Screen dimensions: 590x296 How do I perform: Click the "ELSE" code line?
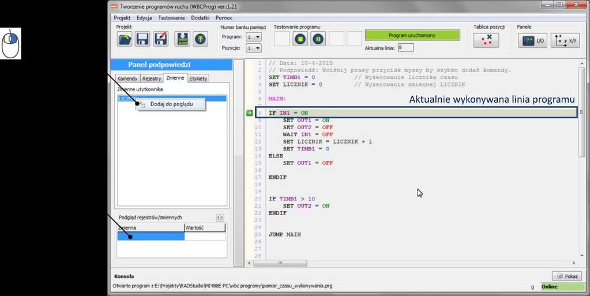click(x=276, y=156)
